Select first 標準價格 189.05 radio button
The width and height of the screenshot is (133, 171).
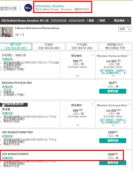(x=93, y=55)
